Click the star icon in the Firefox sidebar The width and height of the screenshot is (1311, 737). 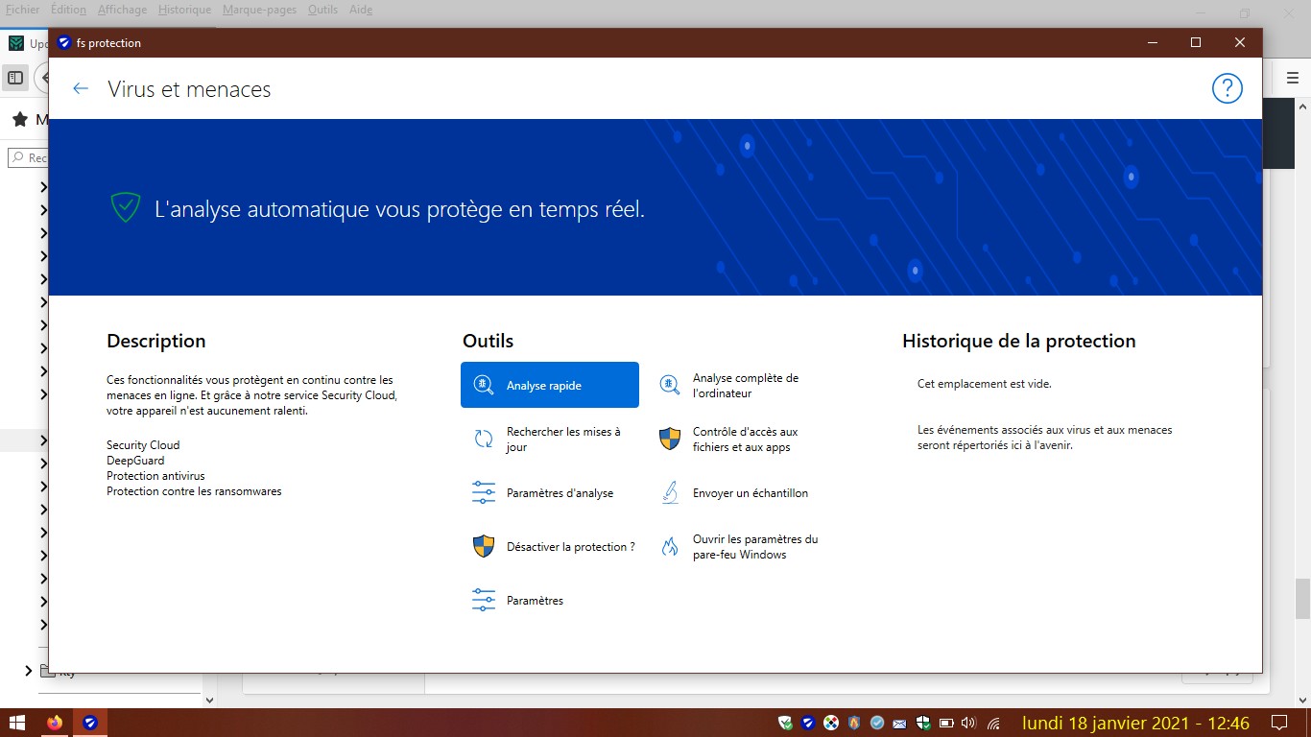19,120
